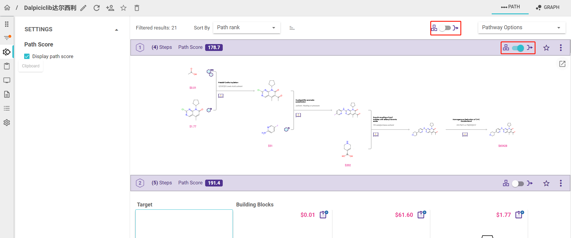Delete project using trash icon

(x=137, y=8)
